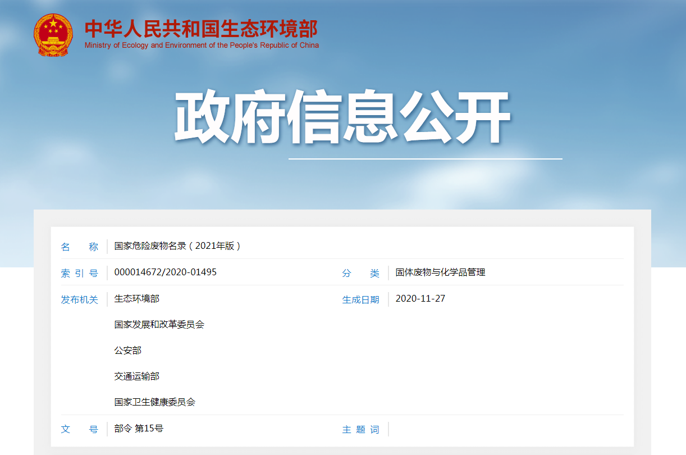Click the Chinese ministry title 中华人民共和国生态环境部
Screen dimensions: 686x455
pyautogui.click(x=201, y=29)
